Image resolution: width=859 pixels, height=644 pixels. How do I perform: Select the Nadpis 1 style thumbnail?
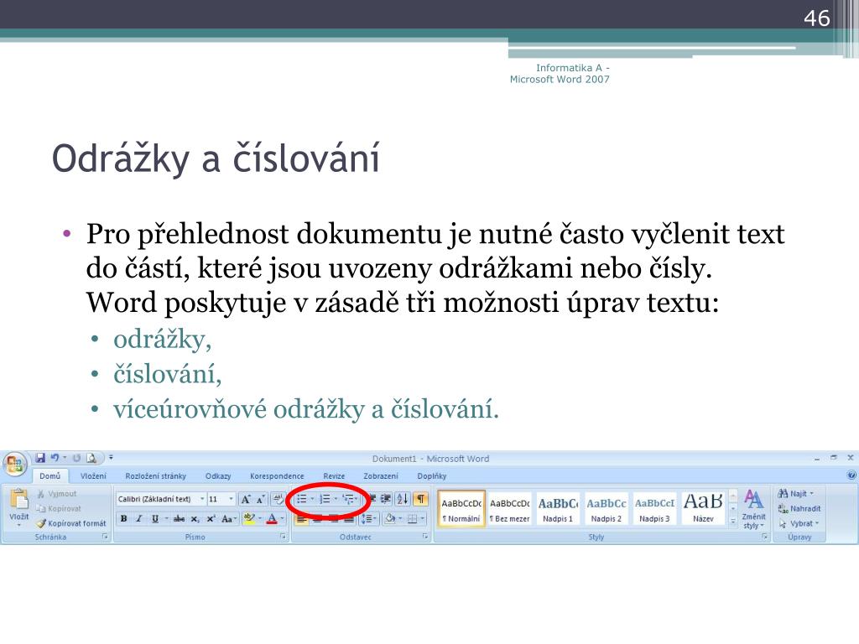click(x=558, y=509)
